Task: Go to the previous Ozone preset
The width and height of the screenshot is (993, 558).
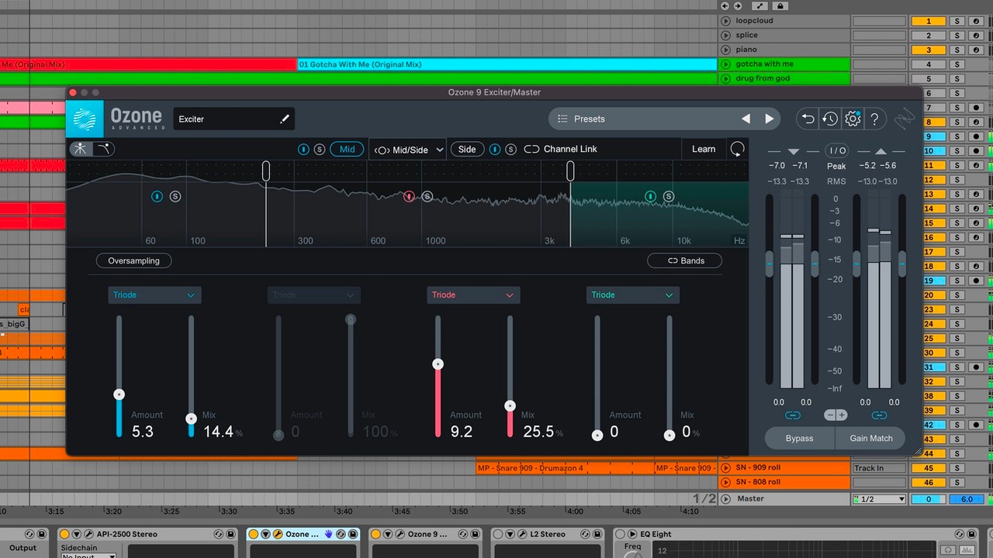Action: click(x=746, y=119)
